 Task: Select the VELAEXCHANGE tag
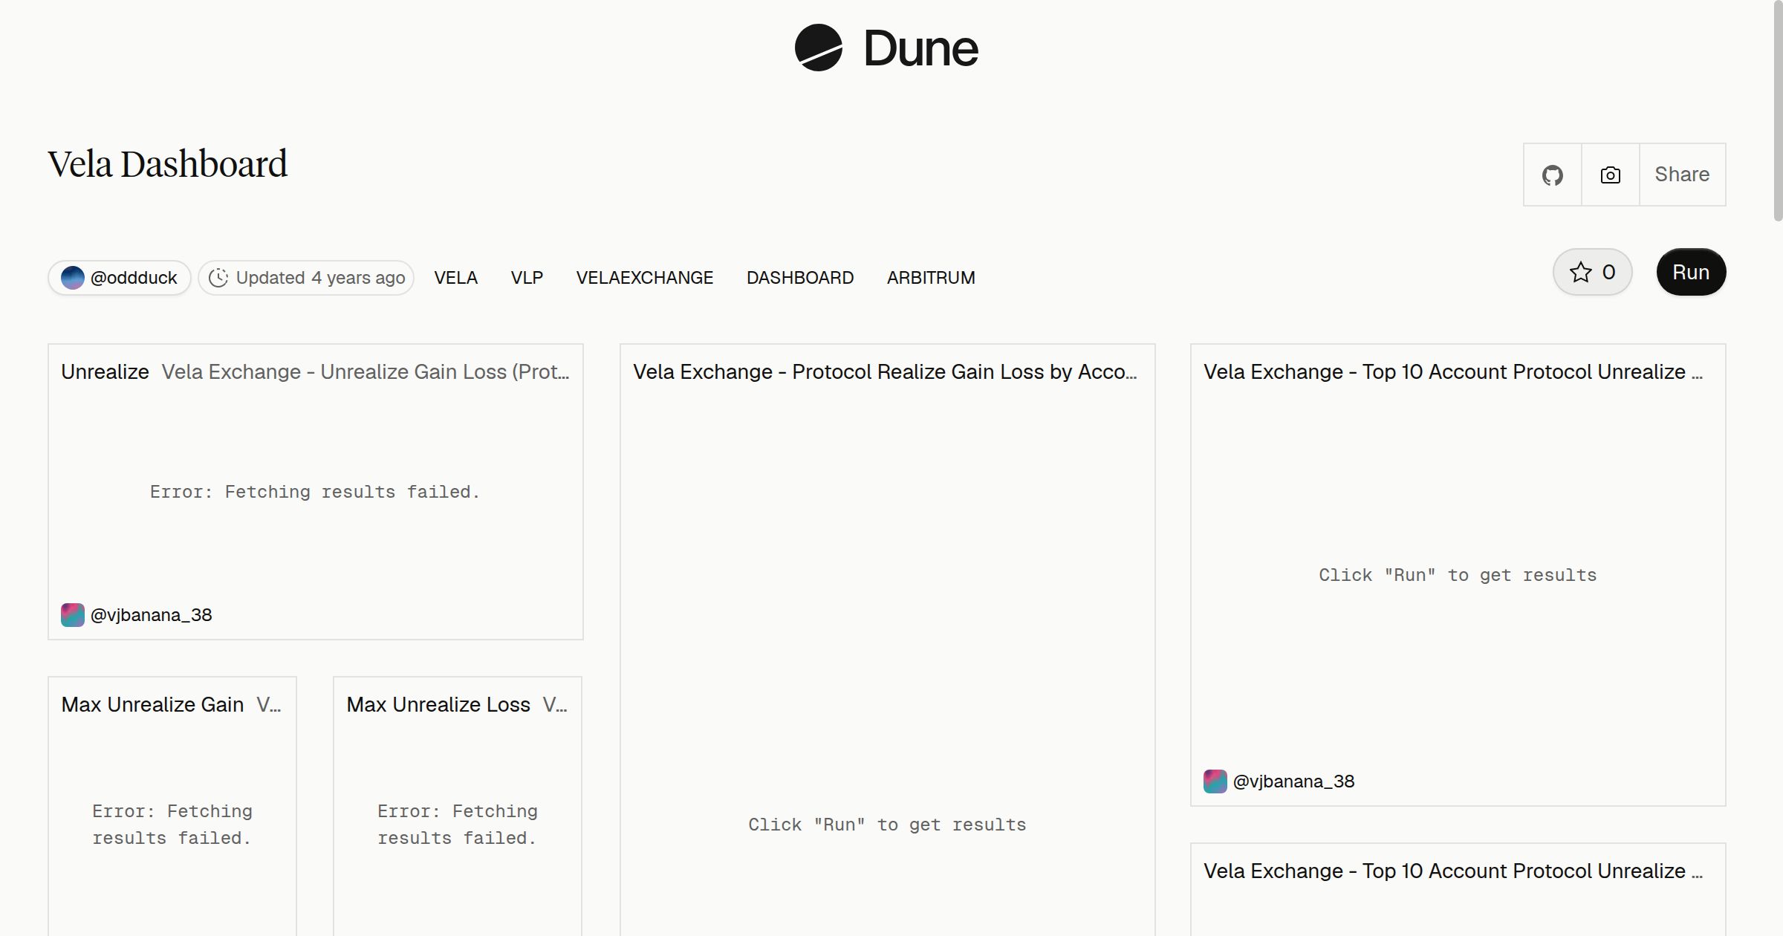[645, 278]
